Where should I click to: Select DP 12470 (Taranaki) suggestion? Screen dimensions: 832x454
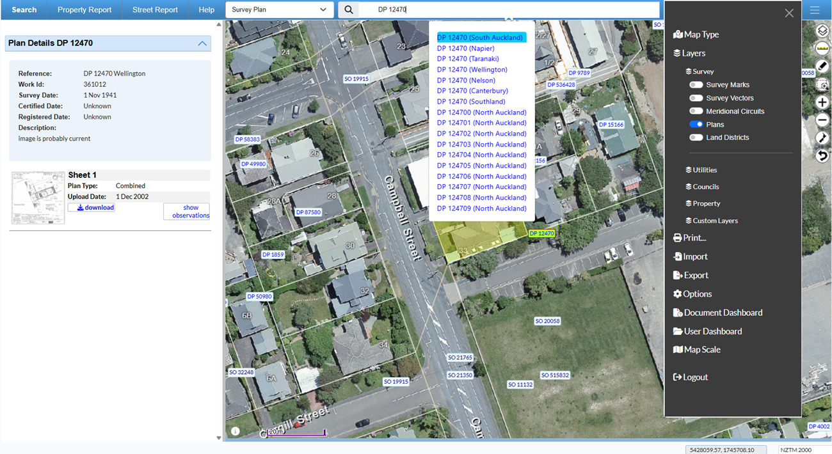click(468, 59)
